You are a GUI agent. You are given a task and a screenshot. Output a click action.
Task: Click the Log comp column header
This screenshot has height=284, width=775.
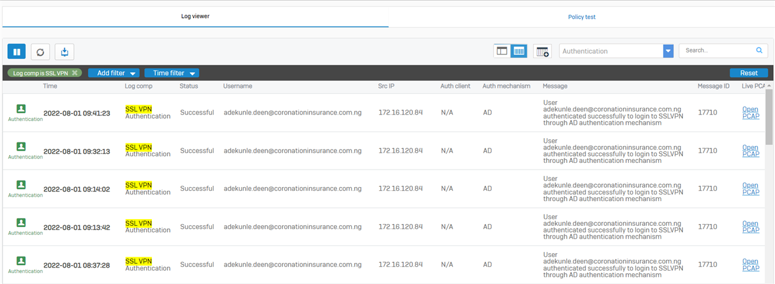(x=139, y=86)
